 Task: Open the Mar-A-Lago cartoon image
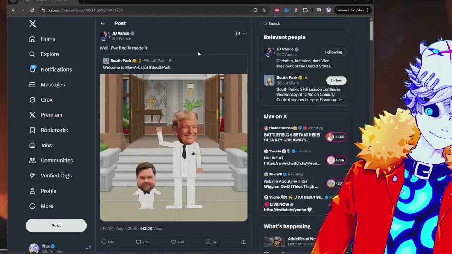coord(173,147)
